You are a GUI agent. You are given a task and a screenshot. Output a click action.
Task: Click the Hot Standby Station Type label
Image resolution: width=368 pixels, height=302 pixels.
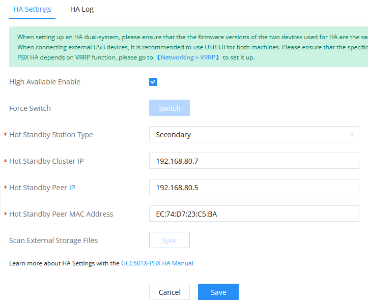(x=51, y=135)
